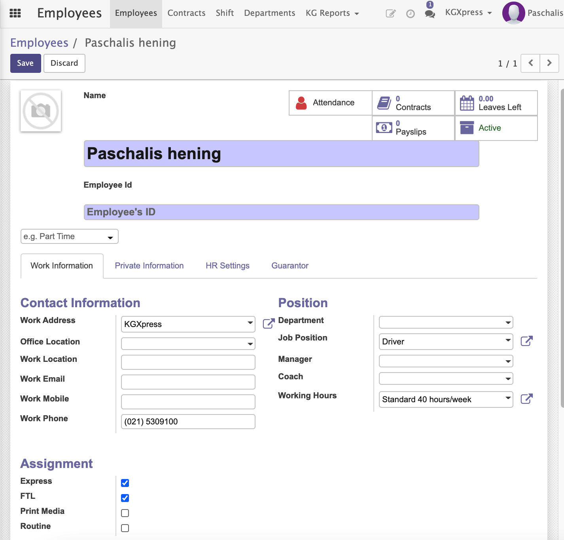The width and height of the screenshot is (564, 540).
Task: Open Job Position Driver dropdown
Action: [x=446, y=342]
